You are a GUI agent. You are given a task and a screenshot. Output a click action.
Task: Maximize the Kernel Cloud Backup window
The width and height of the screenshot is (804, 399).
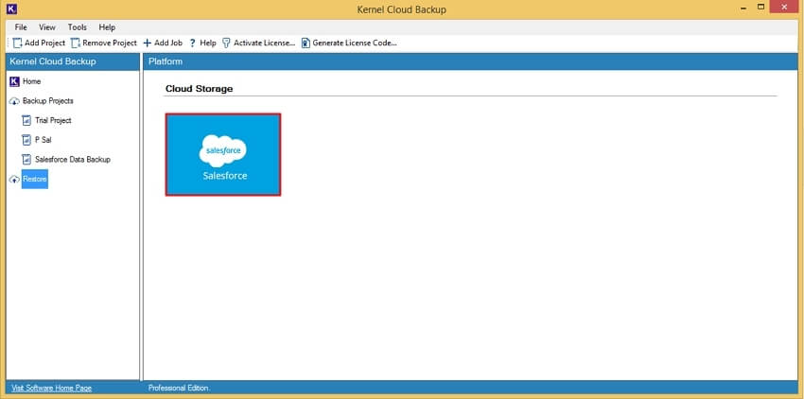pyautogui.click(x=761, y=8)
